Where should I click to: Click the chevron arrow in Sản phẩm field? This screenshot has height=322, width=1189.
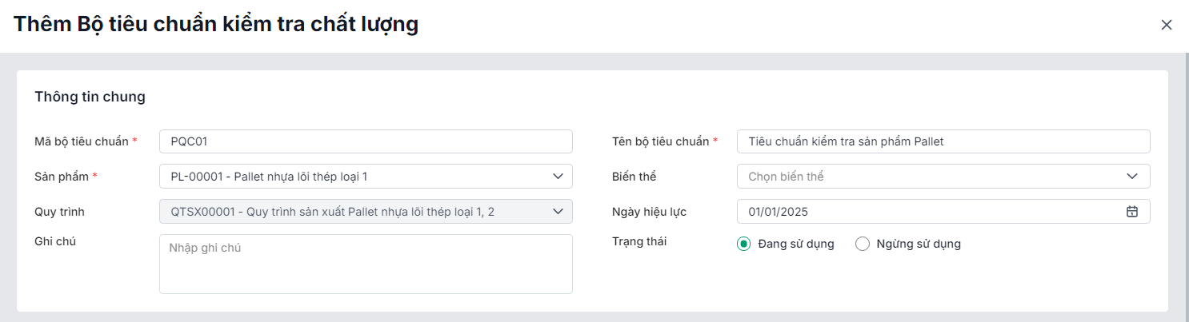[x=558, y=177]
